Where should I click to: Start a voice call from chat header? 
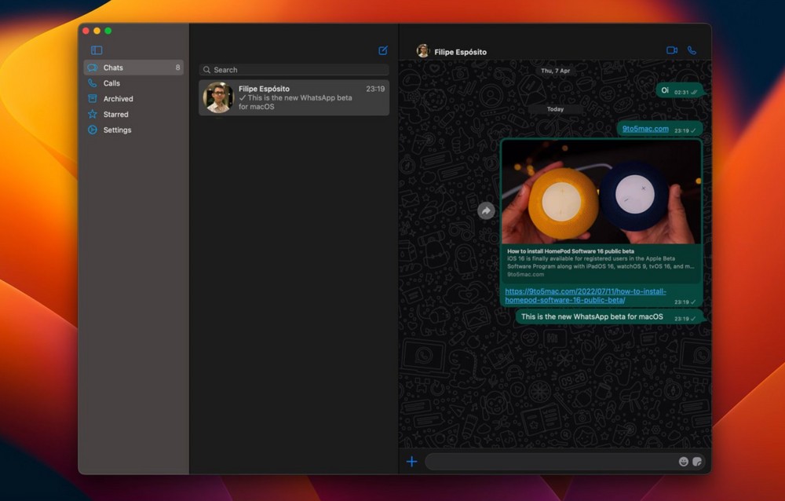pyautogui.click(x=692, y=50)
